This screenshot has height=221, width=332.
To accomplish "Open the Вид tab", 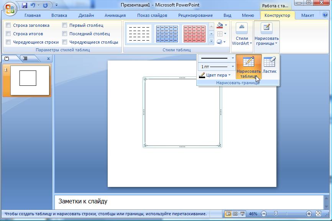I will point(227,15).
